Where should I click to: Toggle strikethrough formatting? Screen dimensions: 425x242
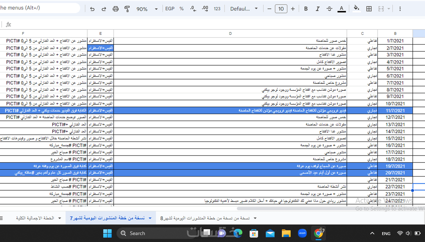[x=329, y=9]
